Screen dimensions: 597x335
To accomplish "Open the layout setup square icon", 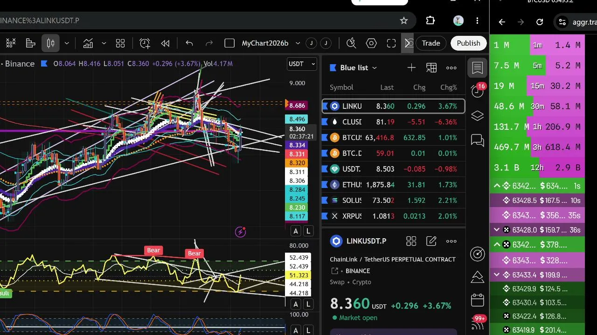I will coord(229,43).
